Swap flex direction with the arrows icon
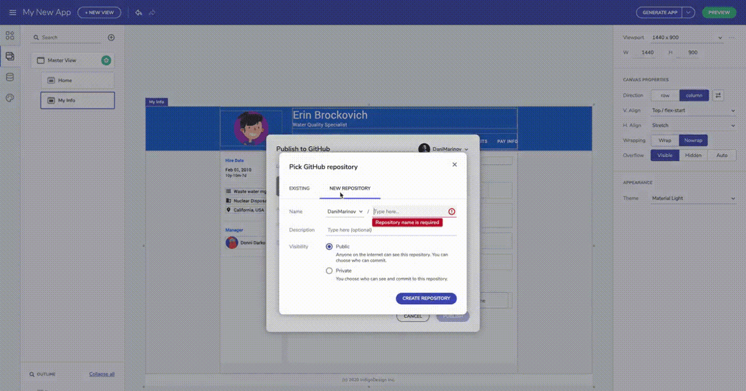Screen dimensions: 746x391 719,95
